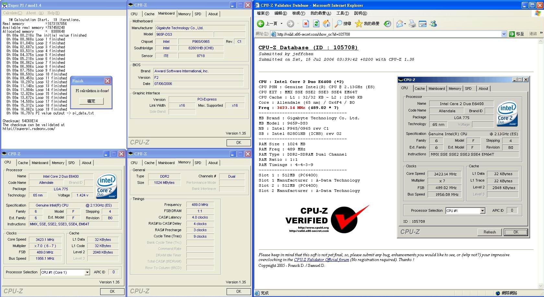Open the Help menu in Super PI
The height and width of the screenshot is (297, 544).
click(x=53, y=13)
